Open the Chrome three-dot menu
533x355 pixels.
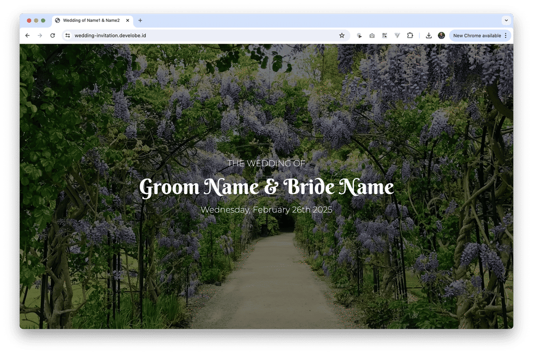[x=505, y=35]
